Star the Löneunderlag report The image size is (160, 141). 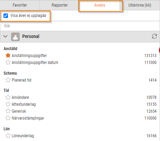point(8,135)
